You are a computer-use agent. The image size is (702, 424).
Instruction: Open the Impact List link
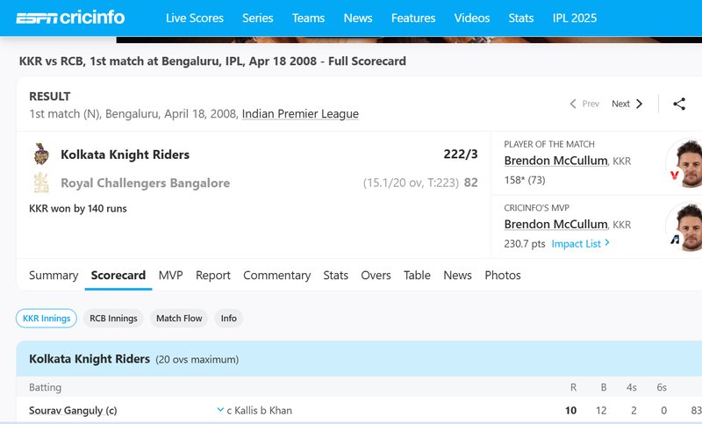click(x=581, y=243)
